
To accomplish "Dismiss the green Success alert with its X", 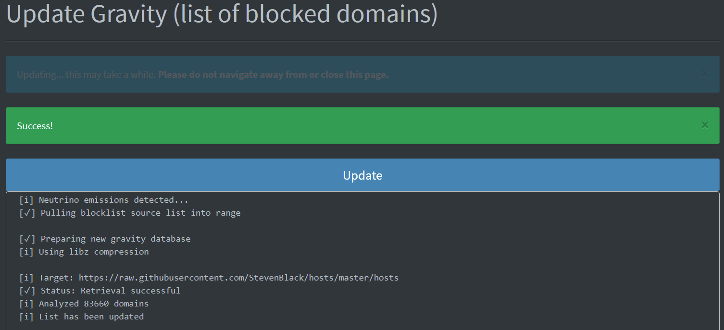I will (705, 125).
